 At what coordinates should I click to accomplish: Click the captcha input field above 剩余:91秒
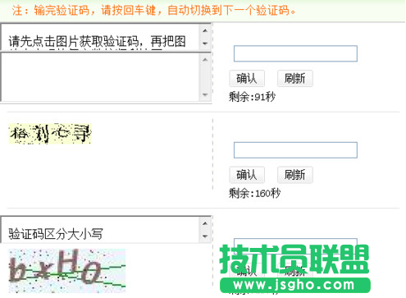(x=295, y=53)
